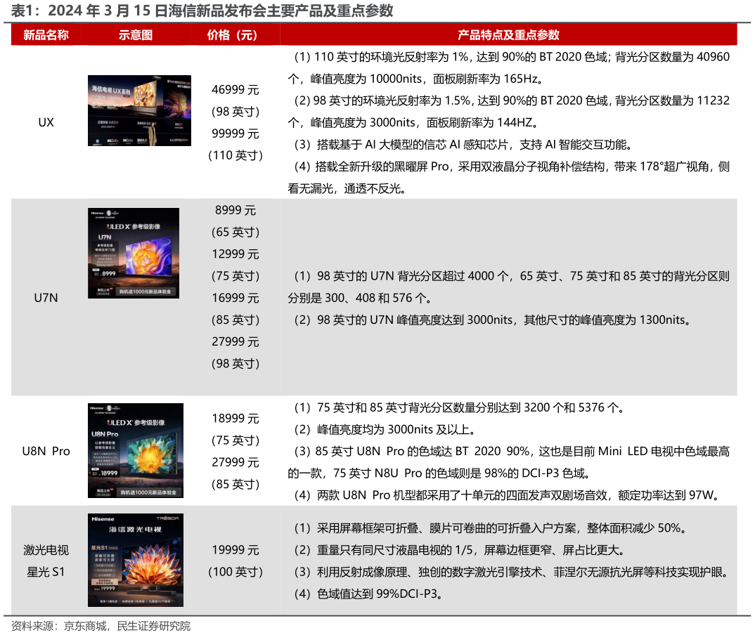The height and width of the screenshot is (635, 755).
Task: Click the 27999 元 price in U8N Pro row
Action: tap(235, 462)
